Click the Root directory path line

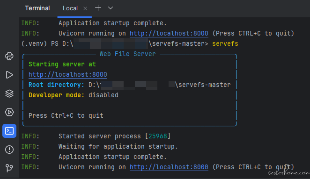click(130, 85)
